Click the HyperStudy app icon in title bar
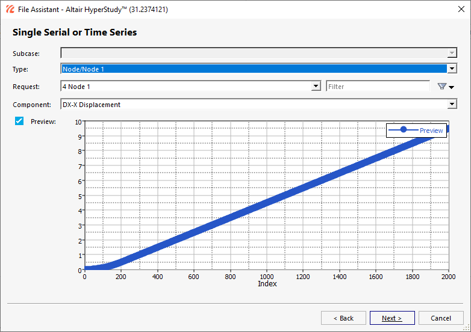The height and width of the screenshot is (332, 471). (x=10, y=8)
